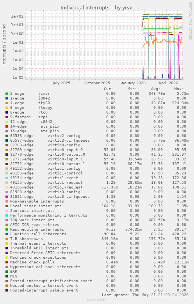The image size is (194, 304).
Task: Click the orange swatch next to 4-edge ttyS0
Action: click(x=7, y=103)
